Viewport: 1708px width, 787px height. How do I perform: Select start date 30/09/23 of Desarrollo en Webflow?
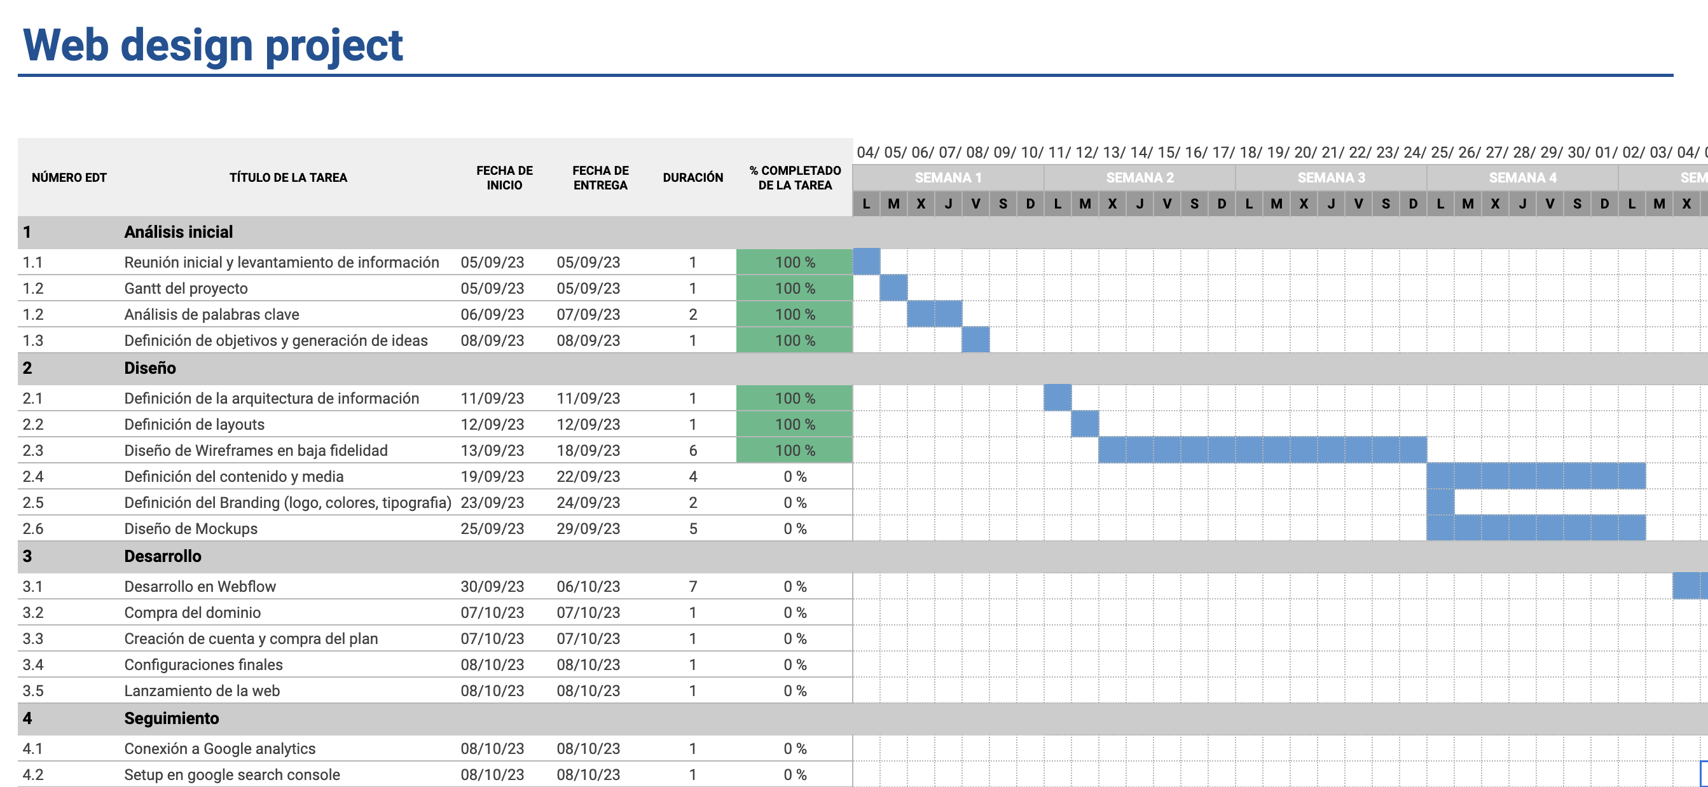click(x=492, y=587)
